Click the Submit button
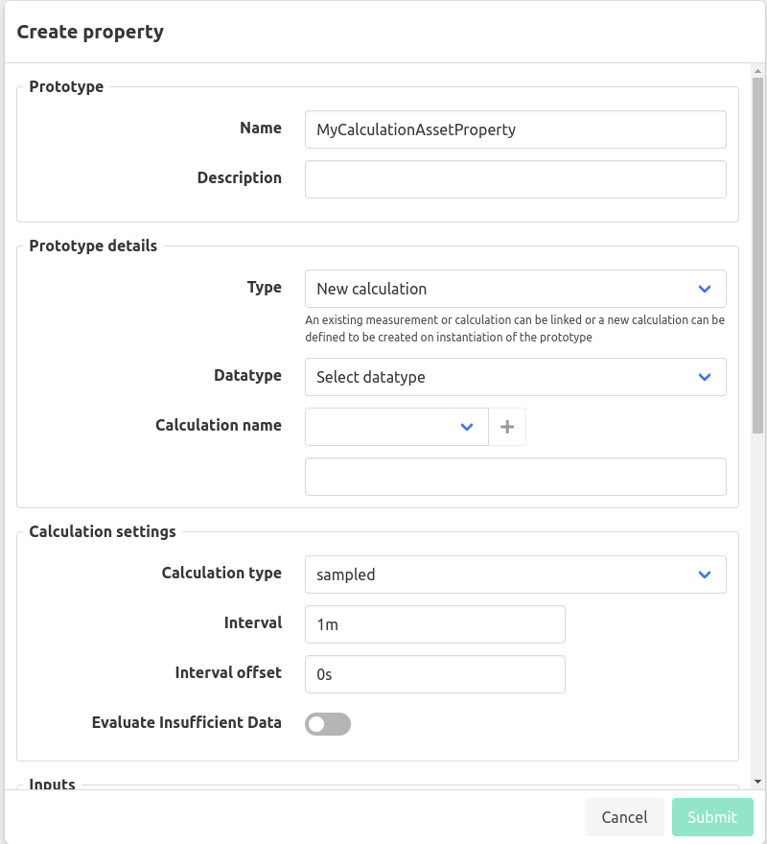Screen dimensions: 767x844 point(712,817)
